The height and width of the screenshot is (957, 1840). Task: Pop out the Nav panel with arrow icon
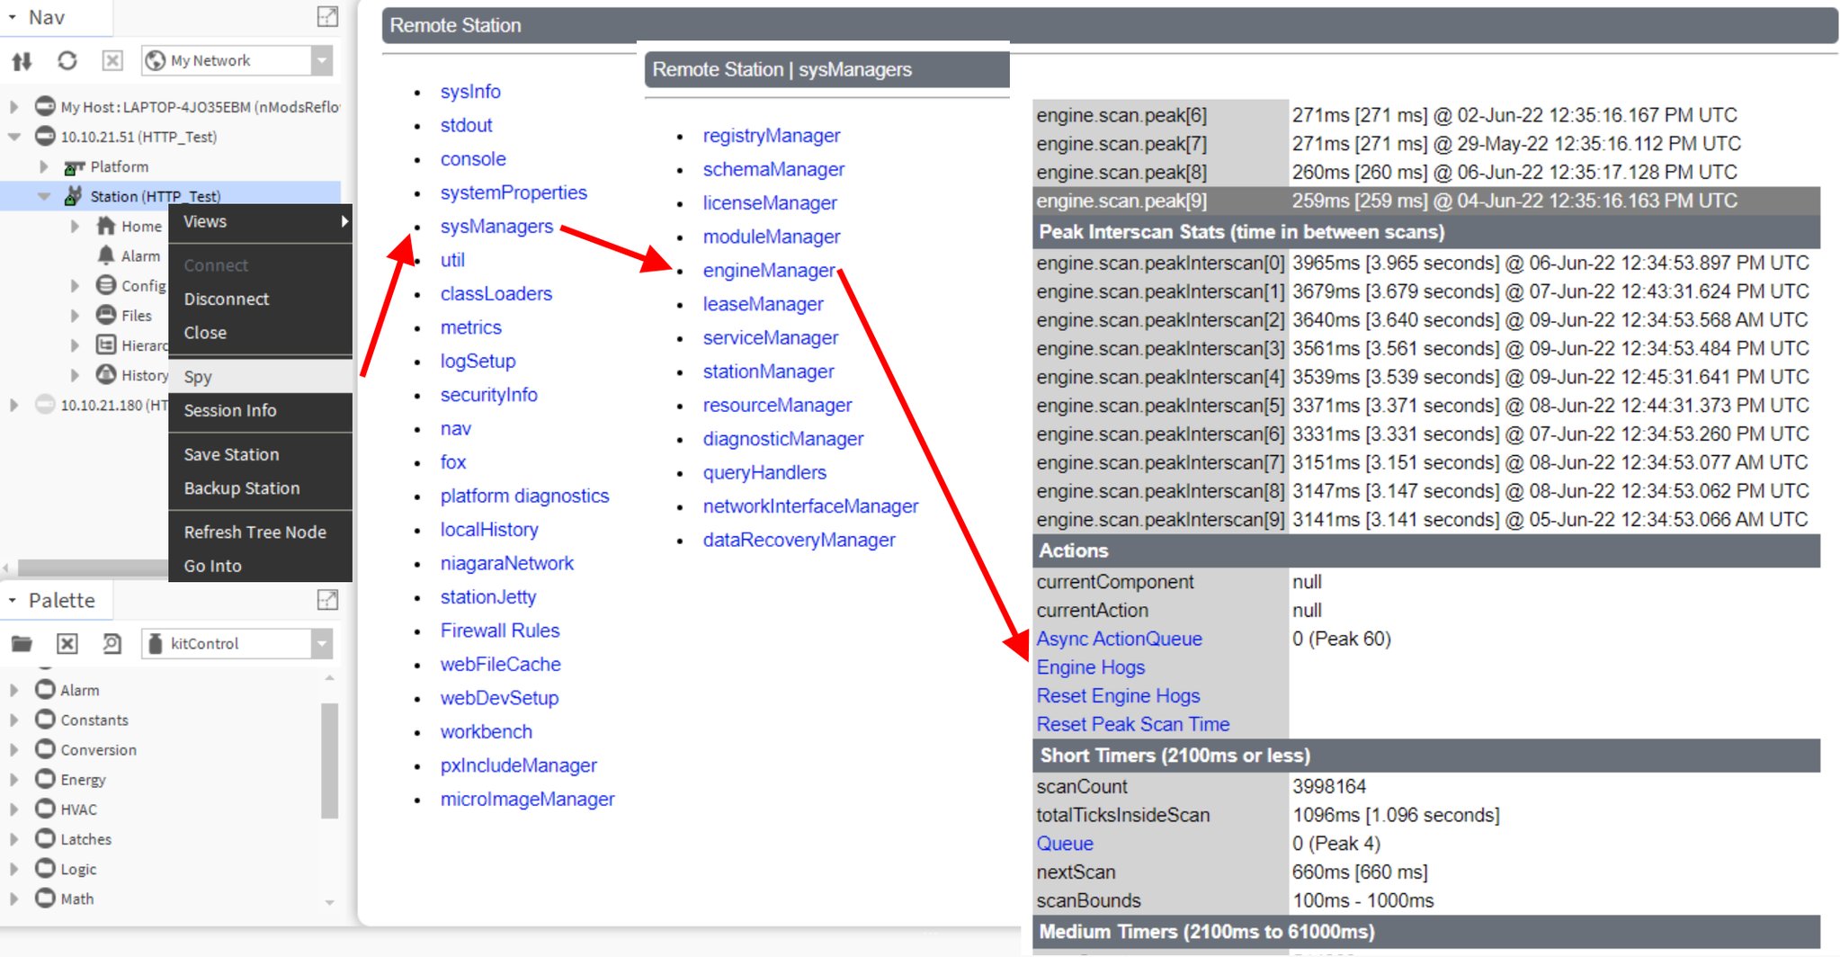click(328, 16)
